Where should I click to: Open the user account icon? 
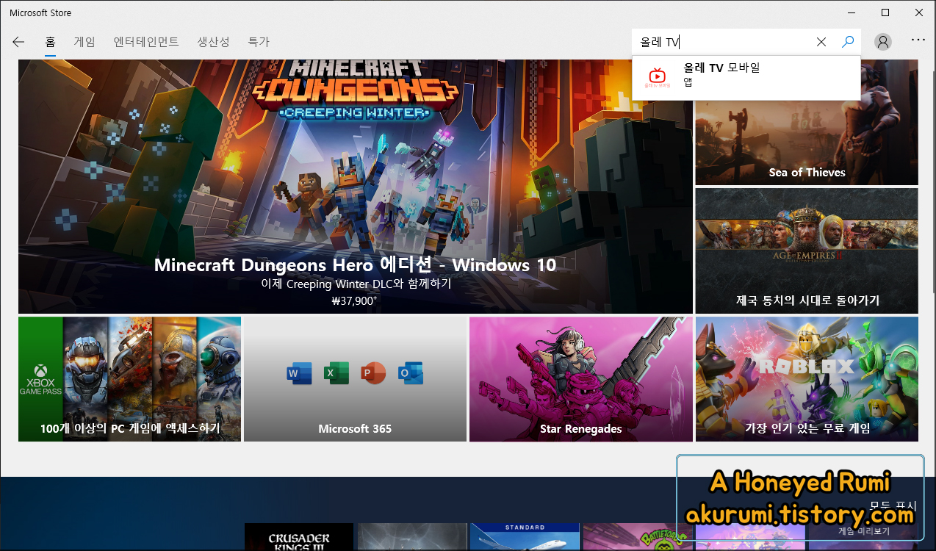(x=883, y=42)
